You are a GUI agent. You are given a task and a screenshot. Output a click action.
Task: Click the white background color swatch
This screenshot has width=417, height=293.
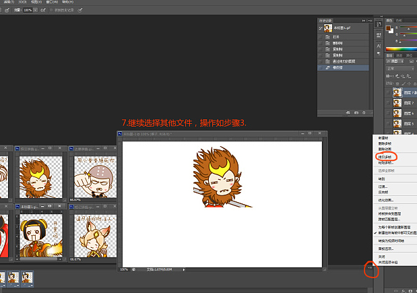point(391,31)
